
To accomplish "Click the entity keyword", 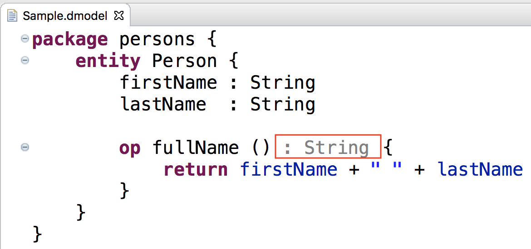I will 108,61.
